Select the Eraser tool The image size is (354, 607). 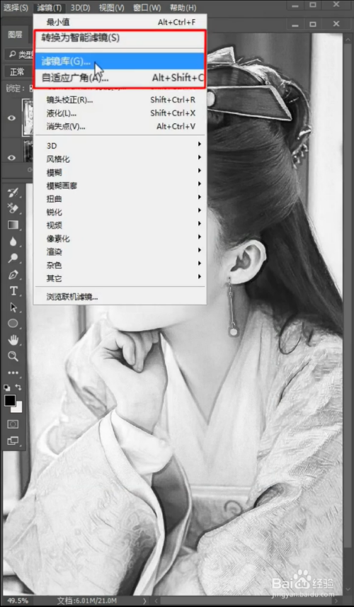click(x=13, y=209)
